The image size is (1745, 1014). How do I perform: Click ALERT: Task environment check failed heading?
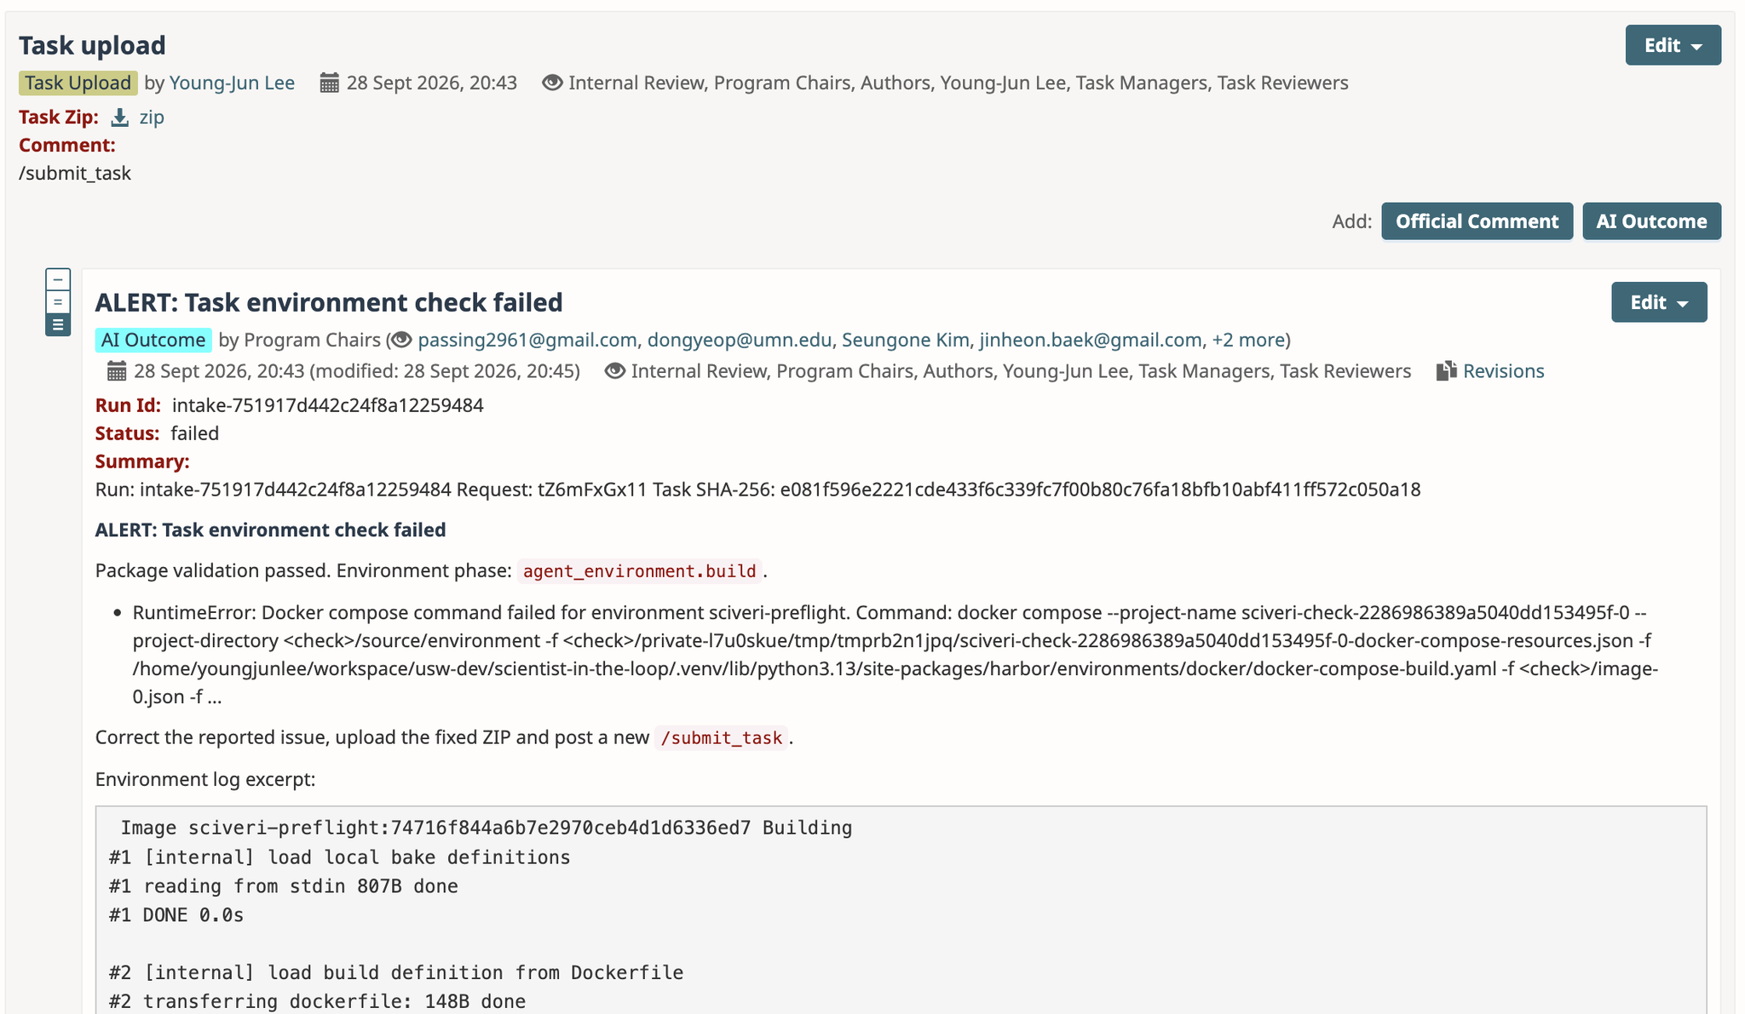tap(329, 302)
